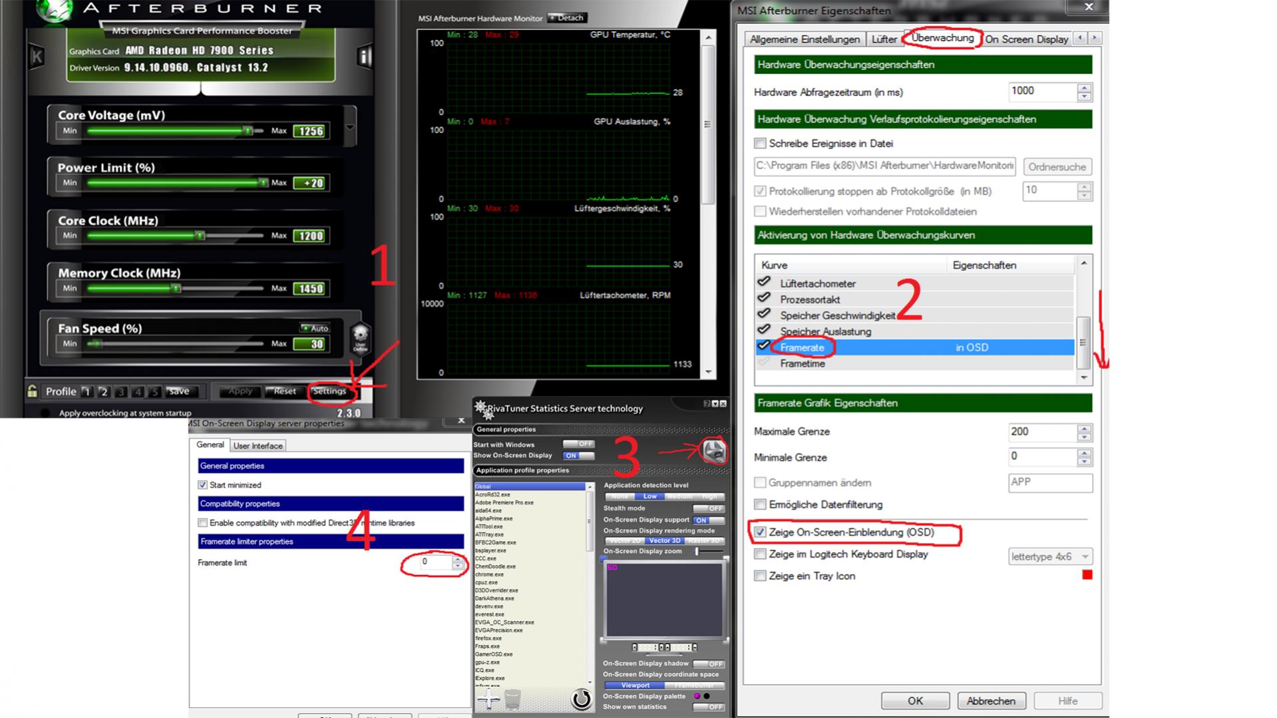
Task: Expand the Core Voltage dropdown arrow
Action: coord(349,126)
